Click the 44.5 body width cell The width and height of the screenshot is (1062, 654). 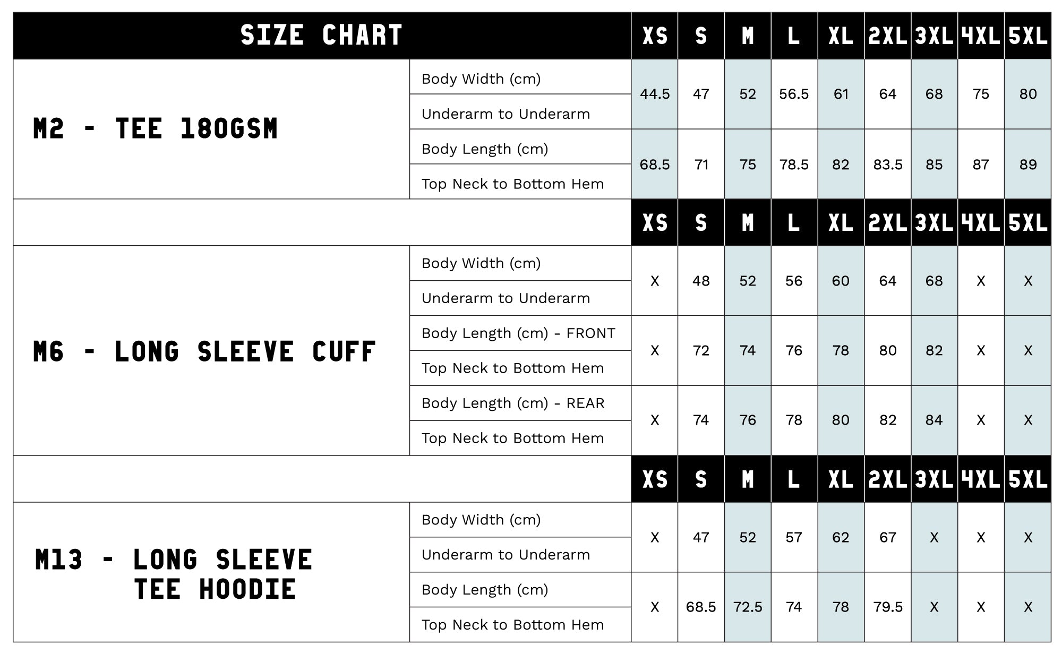point(655,94)
